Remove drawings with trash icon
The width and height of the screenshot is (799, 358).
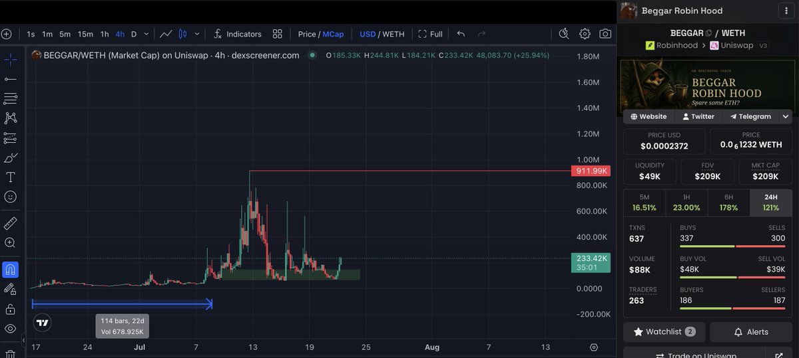tap(11, 353)
